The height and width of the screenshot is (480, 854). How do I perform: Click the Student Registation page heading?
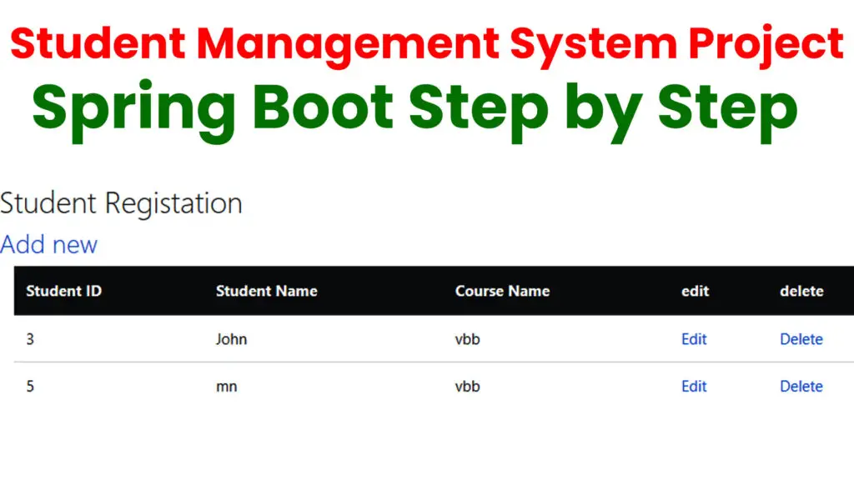tap(122, 202)
